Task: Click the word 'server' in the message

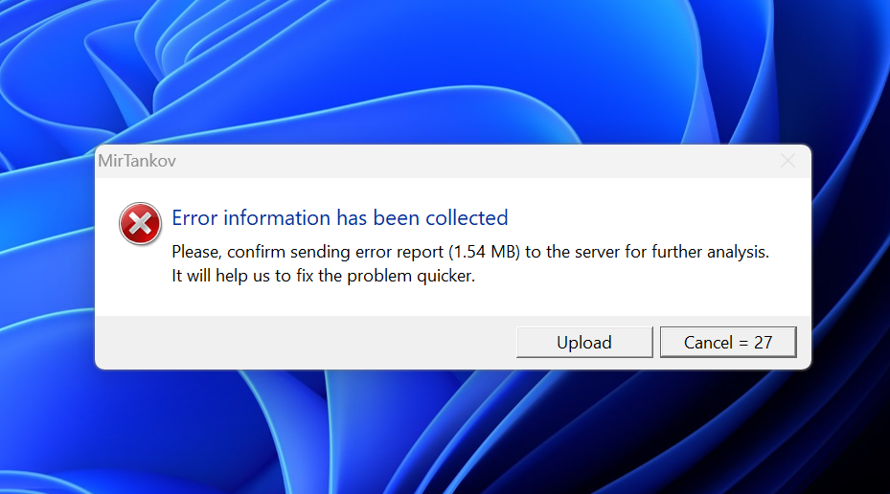Action: pos(596,253)
